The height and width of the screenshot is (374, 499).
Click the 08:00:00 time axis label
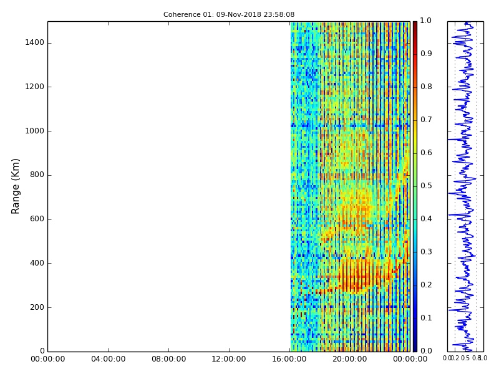168,359
